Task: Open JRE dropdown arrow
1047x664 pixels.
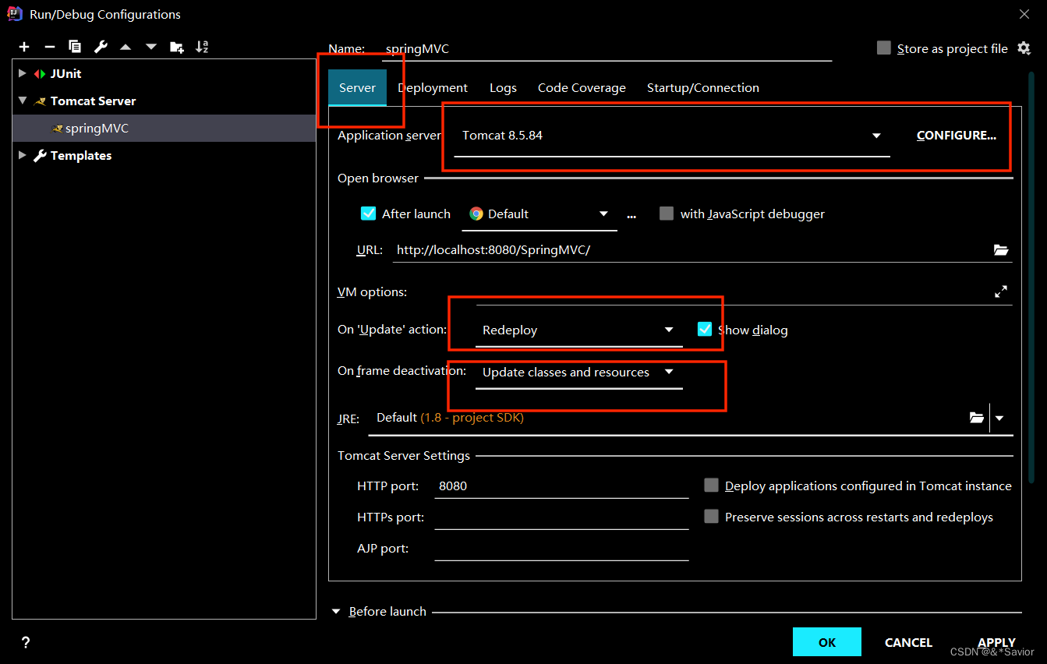Action: pyautogui.click(x=999, y=418)
